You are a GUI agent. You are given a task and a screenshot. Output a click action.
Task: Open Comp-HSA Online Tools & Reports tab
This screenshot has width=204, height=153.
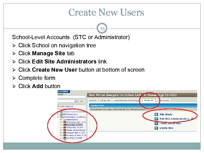click(x=127, y=100)
